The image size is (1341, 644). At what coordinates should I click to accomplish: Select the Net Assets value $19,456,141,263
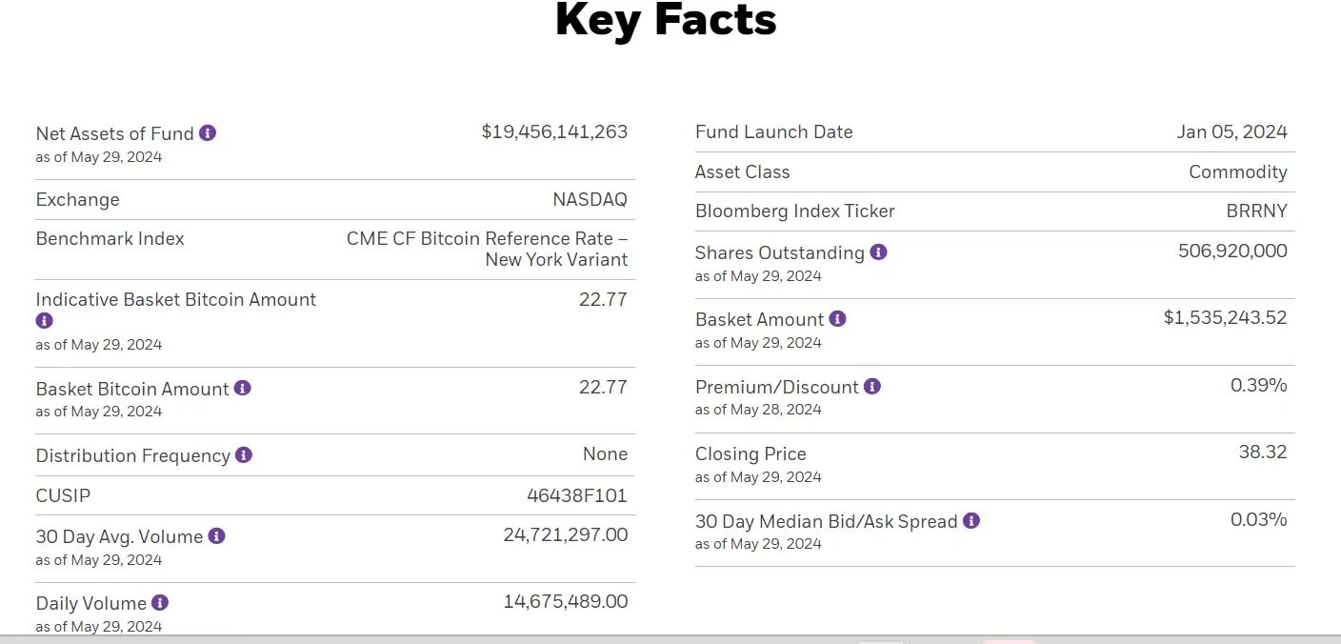pyautogui.click(x=554, y=132)
